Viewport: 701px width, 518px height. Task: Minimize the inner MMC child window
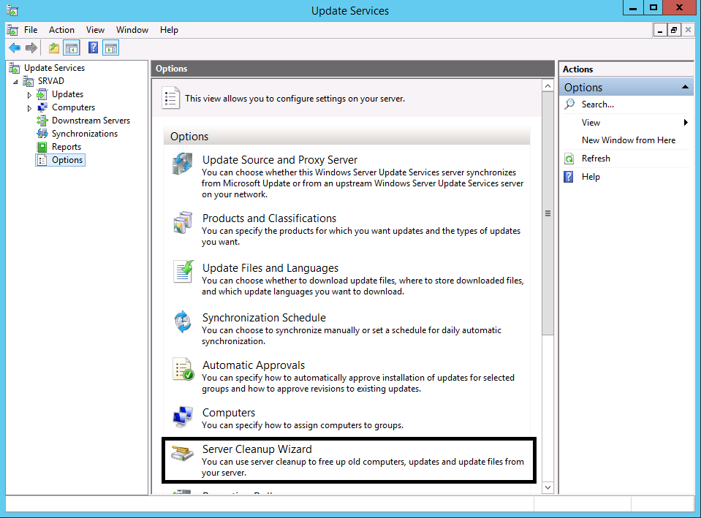[x=660, y=30]
